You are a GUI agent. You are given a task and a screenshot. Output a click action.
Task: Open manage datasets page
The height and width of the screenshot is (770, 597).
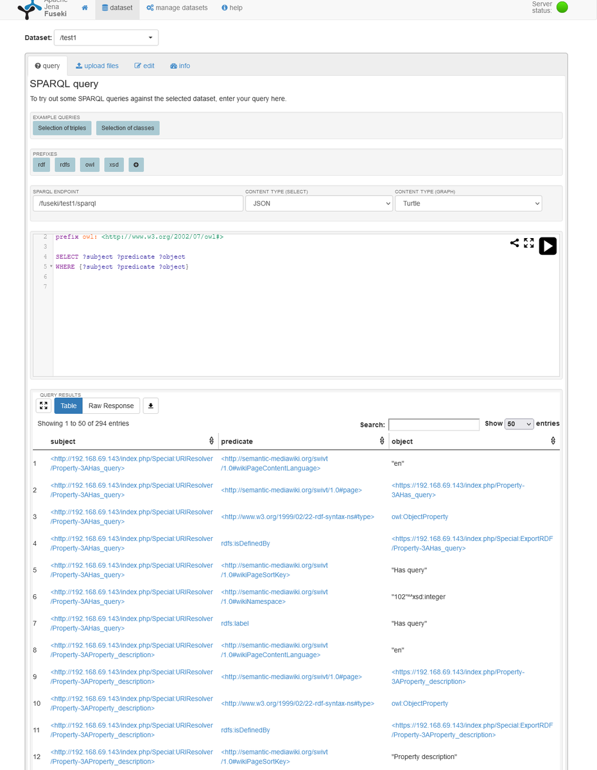(x=177, y=8)
